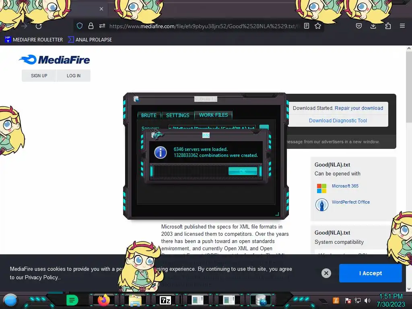Open the extensions puzzle icon
Screen dimensions: 412x309
[388, 26]
